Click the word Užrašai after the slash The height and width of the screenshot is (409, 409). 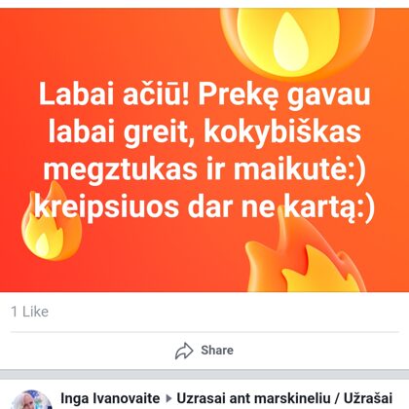[x=368, y=398]
